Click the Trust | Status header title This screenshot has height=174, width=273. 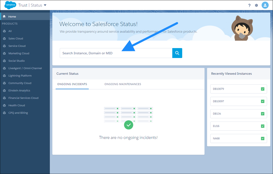click(x=30, y=5)
